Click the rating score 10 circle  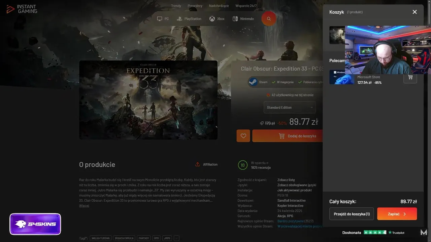(x=242, y=165)
